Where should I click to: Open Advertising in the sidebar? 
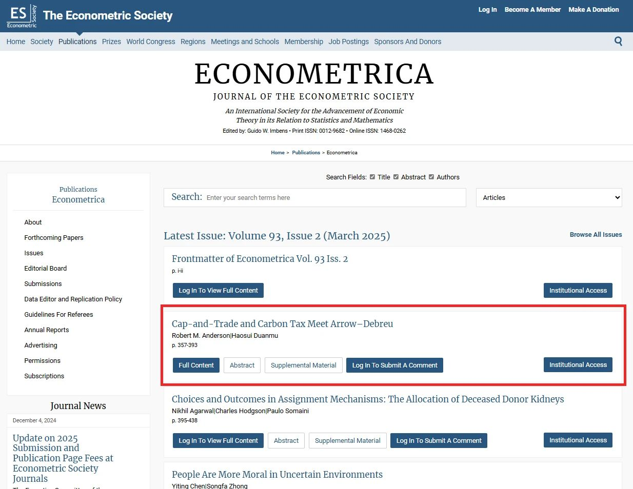41,345
